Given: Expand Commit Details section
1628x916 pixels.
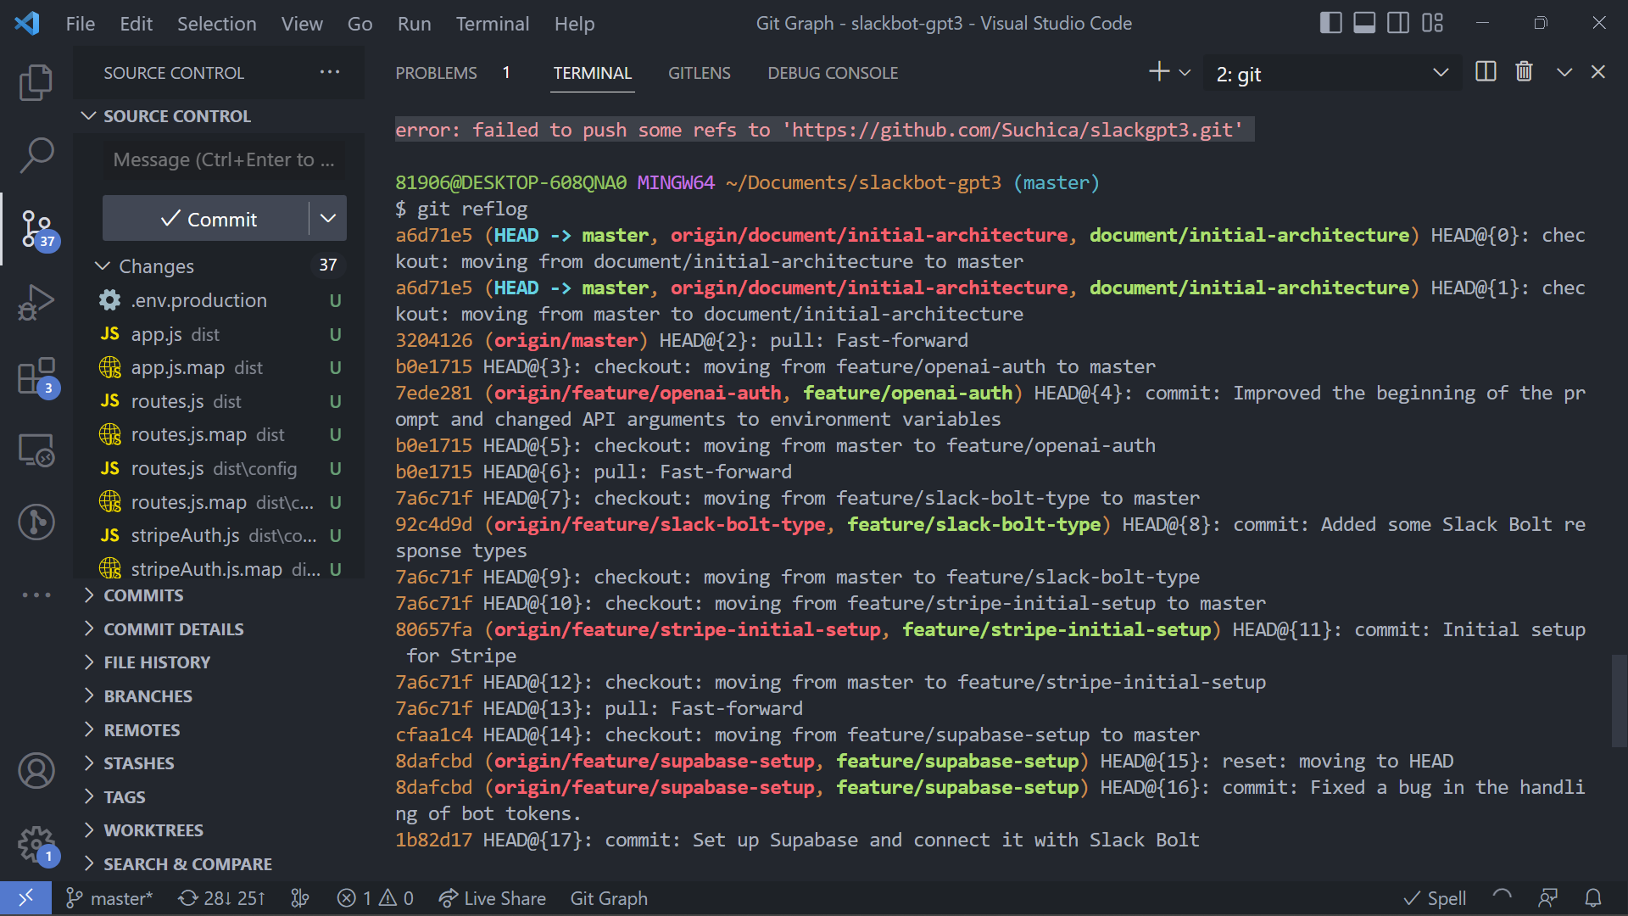Looking at the screenshot, I should click(x=174, y=629).
